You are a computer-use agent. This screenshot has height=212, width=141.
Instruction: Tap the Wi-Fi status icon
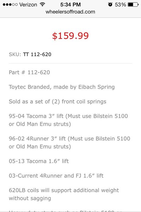coord(42,5)
